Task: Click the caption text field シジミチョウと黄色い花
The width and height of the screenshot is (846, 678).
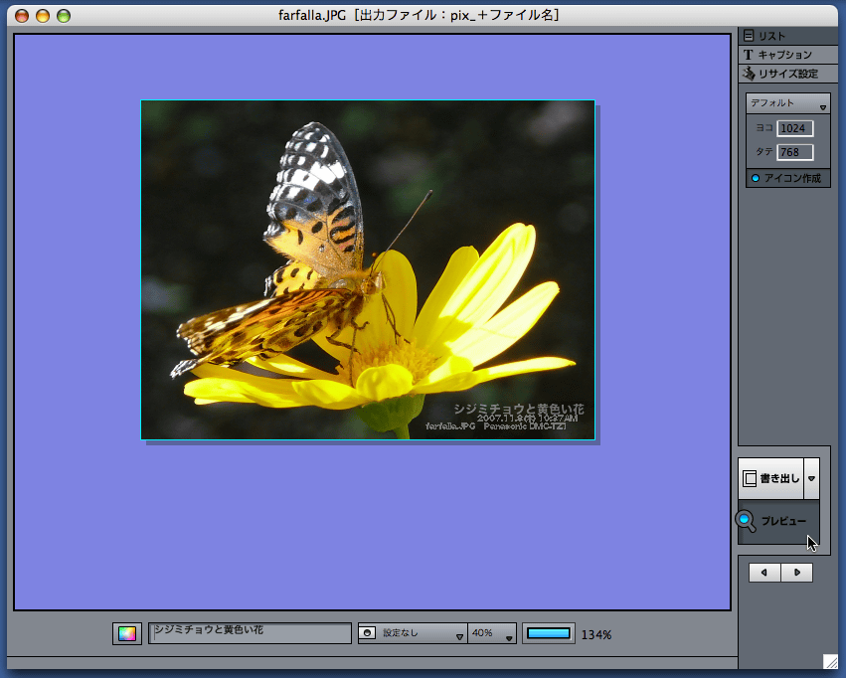Action: coord(250,633)
